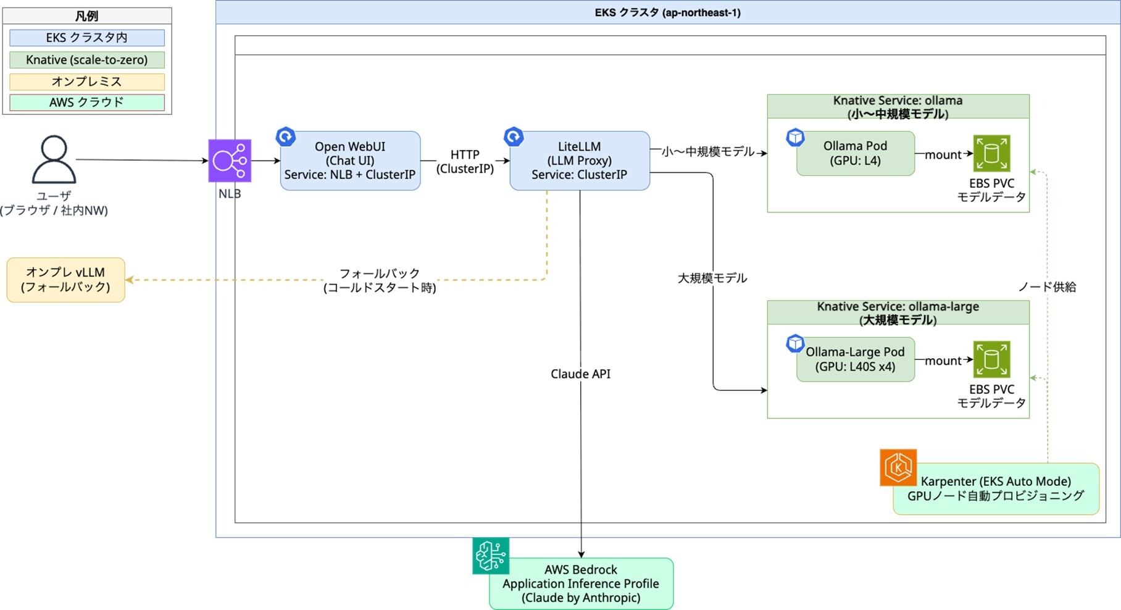Click the AWS Bedrock brain icon
Image resolution: width=1121 pixels, height=610 pixels.
491,556
